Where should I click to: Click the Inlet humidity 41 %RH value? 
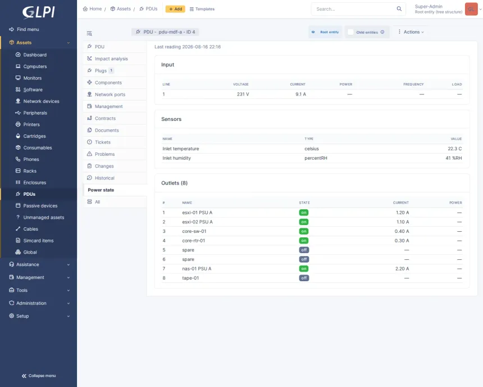click(454, 158)
